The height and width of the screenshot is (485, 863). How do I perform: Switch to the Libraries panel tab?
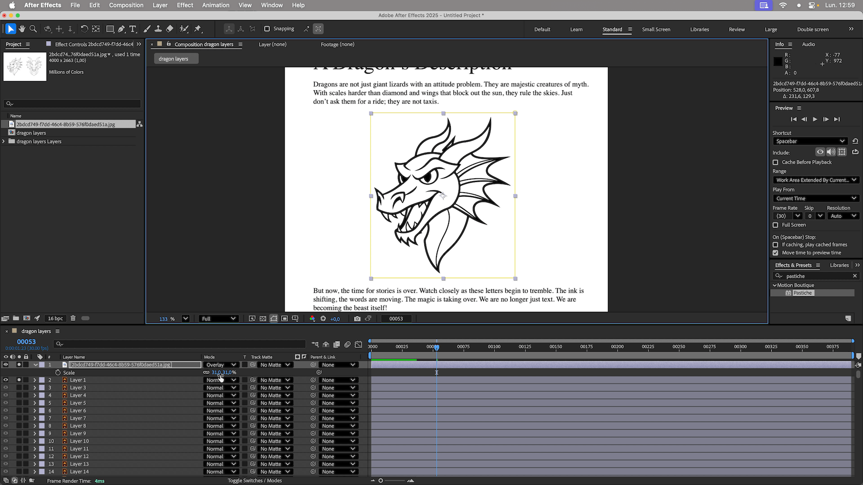(839, 265)
